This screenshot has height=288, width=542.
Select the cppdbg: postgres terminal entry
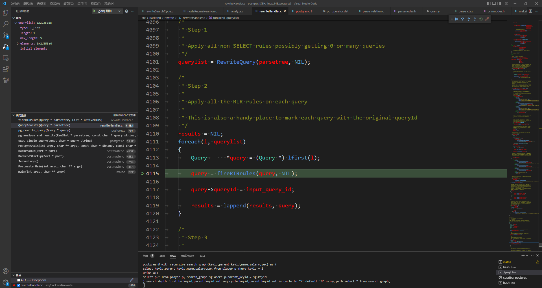click(x=519, y=278)
